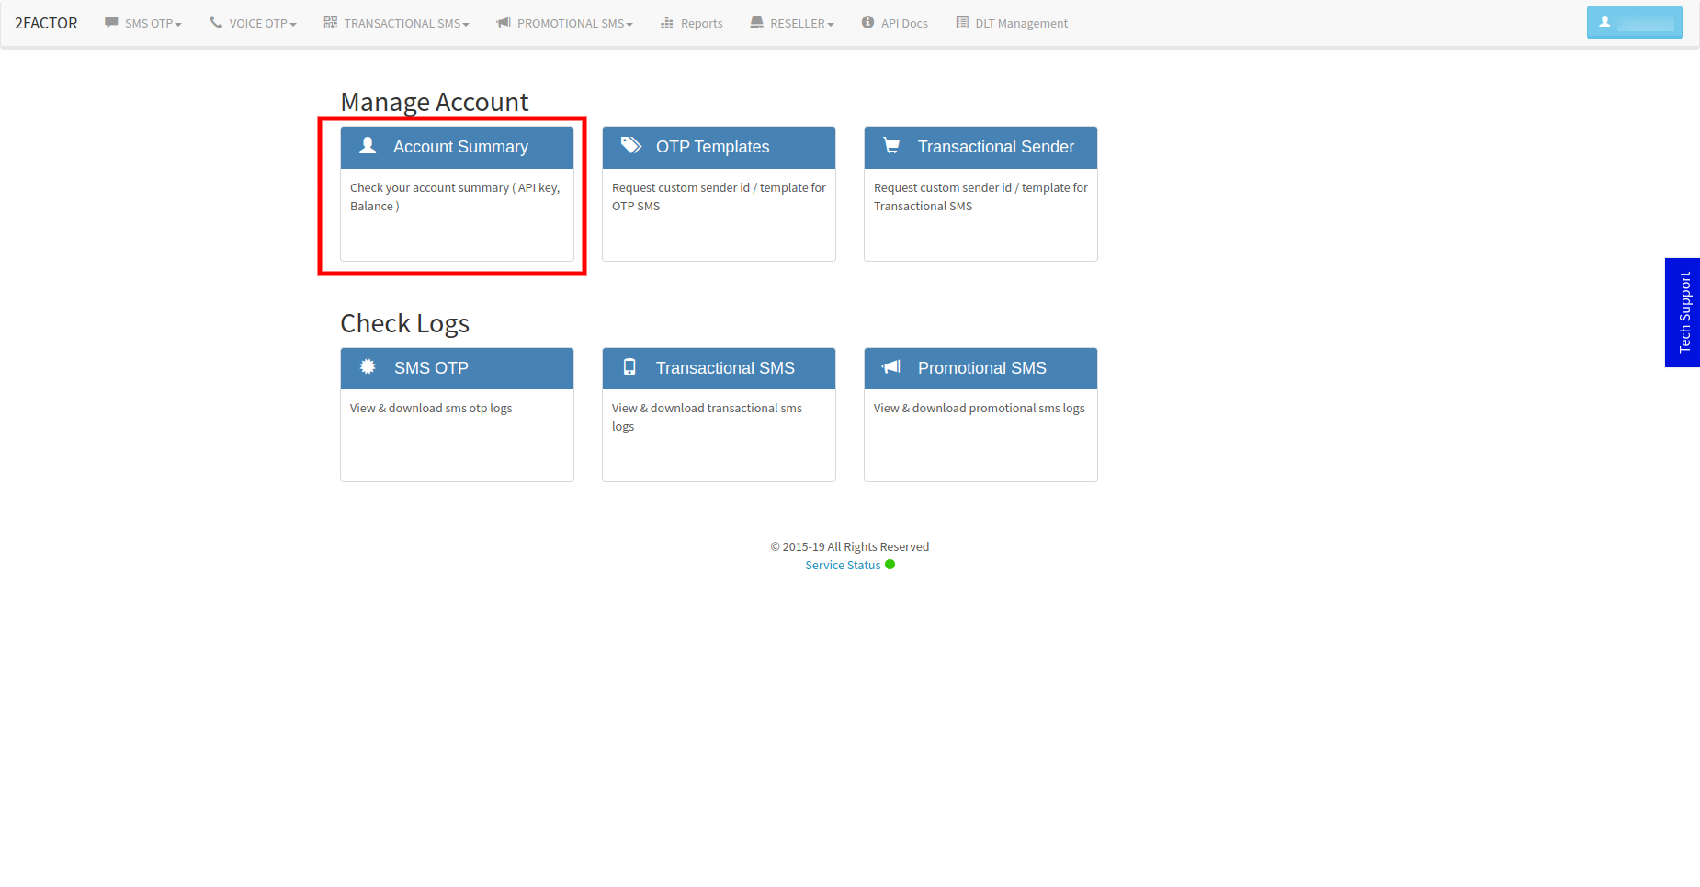
Task: Click the tags icon beside OTP Templates
Action: pyautogui.click(x=631, y=145)
